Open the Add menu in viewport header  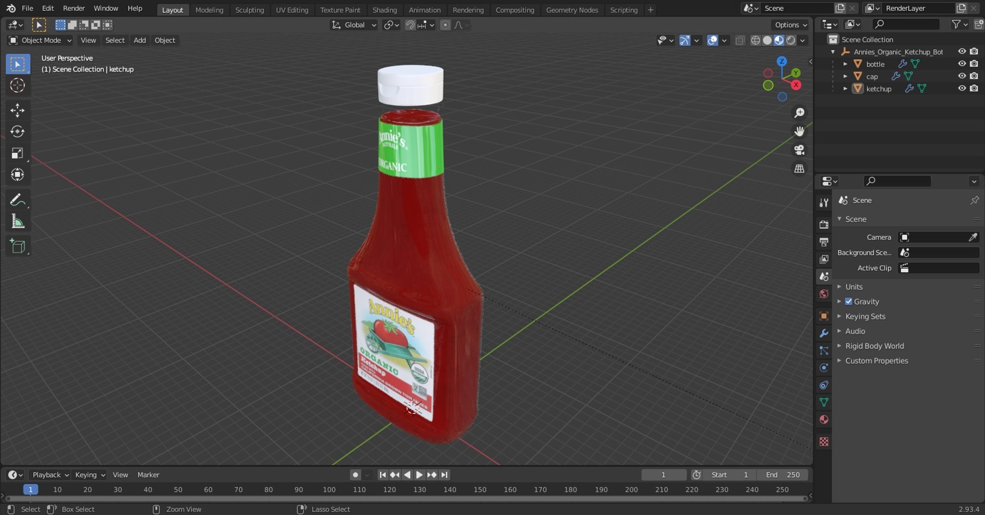coord(140,40)
